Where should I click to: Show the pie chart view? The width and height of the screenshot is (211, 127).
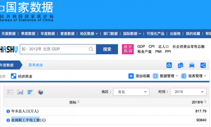[41, 92]
